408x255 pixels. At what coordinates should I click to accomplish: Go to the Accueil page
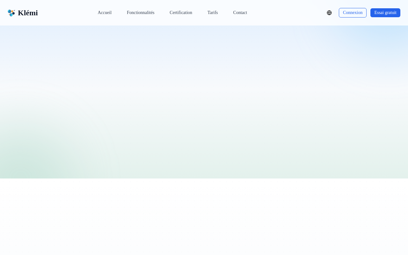[x=105, y=13]
